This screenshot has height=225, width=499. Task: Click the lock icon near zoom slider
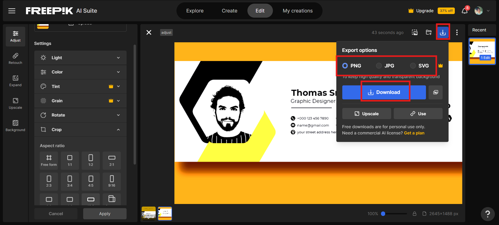tap(415, 214)
